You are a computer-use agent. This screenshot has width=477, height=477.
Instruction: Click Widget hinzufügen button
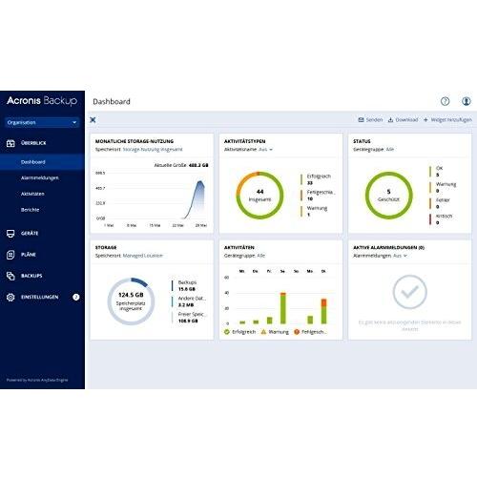(x=447, y=120)
